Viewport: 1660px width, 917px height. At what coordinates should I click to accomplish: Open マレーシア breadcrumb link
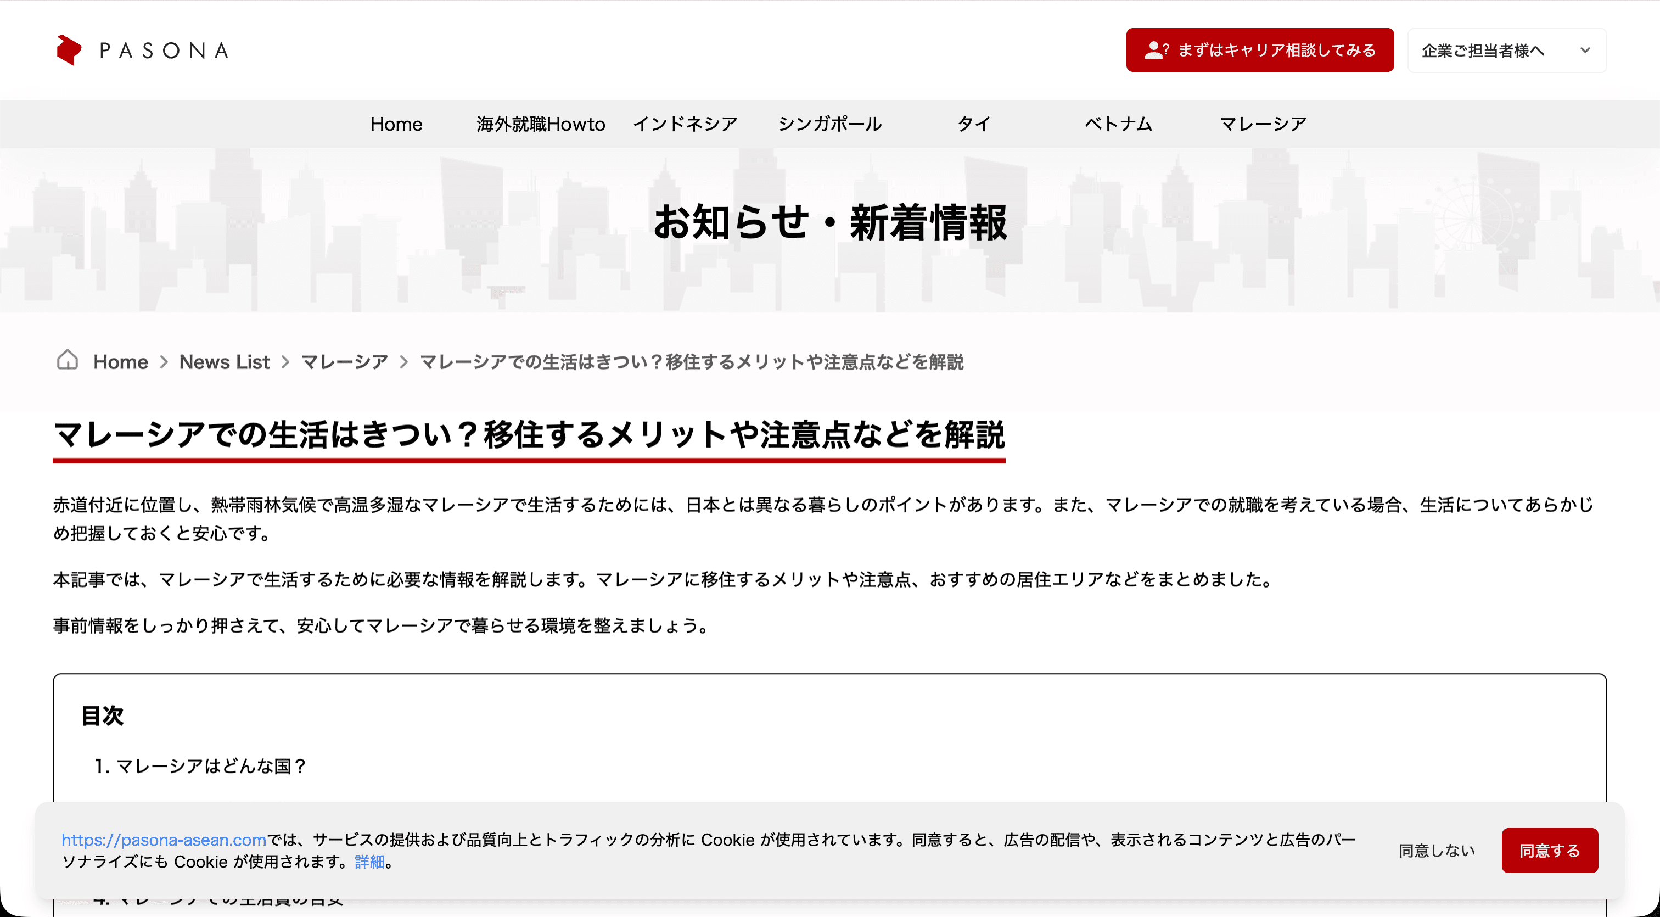coord(344,361)
